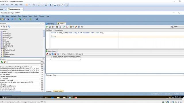Click the SQL Tuning Advisor icon
Viewport: 184px width, 103px height.
coord(60,27)
